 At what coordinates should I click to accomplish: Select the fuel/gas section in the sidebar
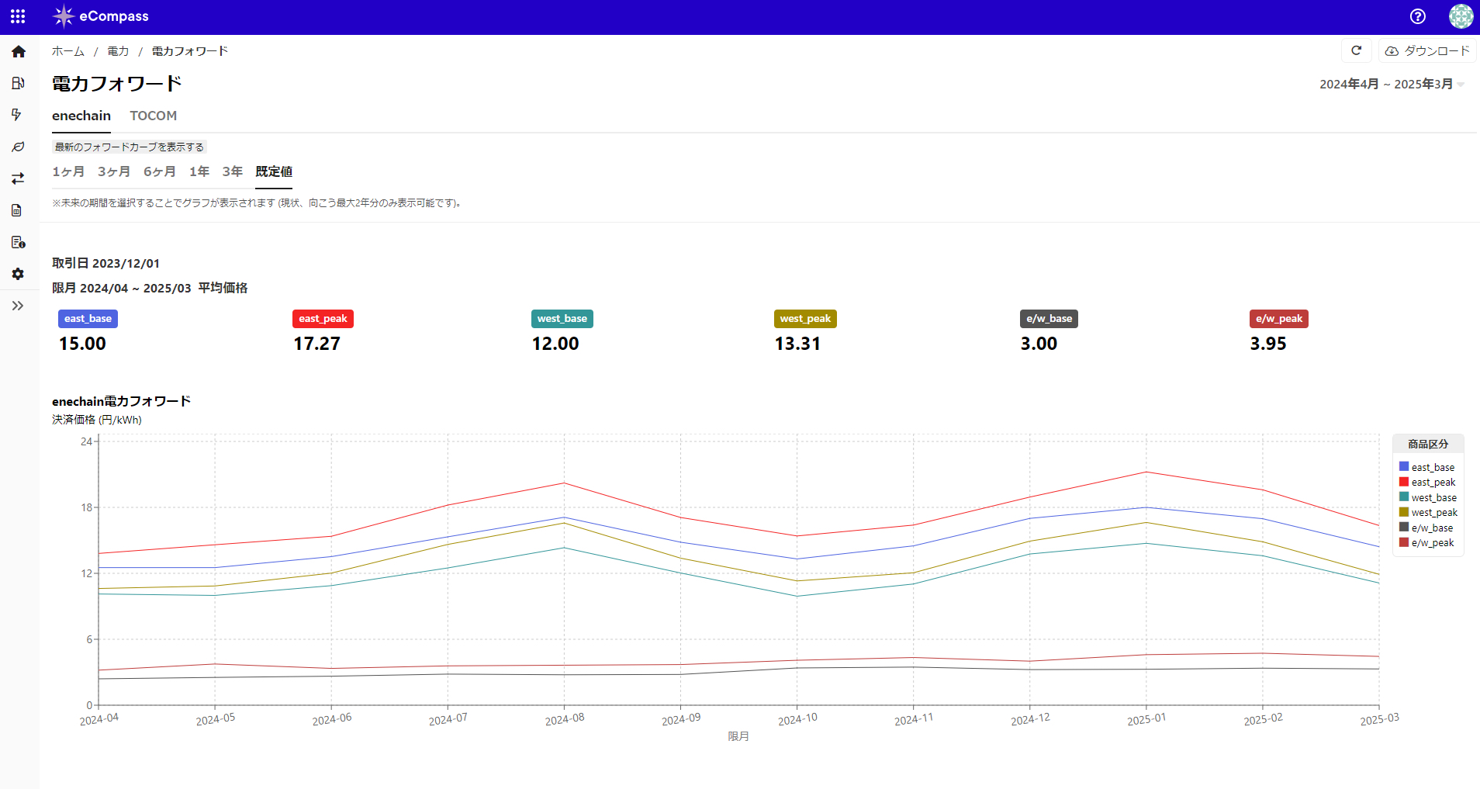[x=18, y=83]
